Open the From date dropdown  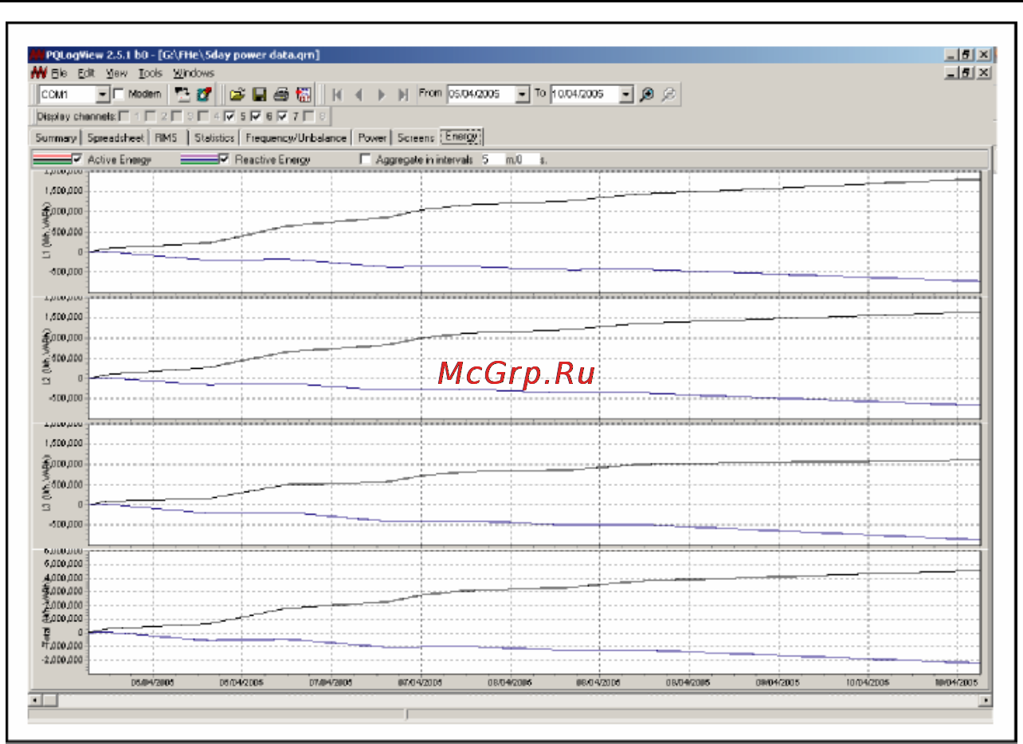pos(523,94)
